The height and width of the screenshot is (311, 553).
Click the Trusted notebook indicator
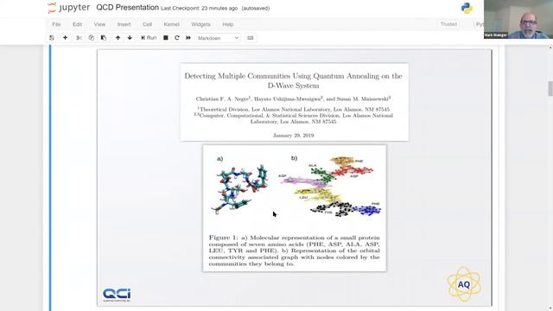[x=448, y=24]
